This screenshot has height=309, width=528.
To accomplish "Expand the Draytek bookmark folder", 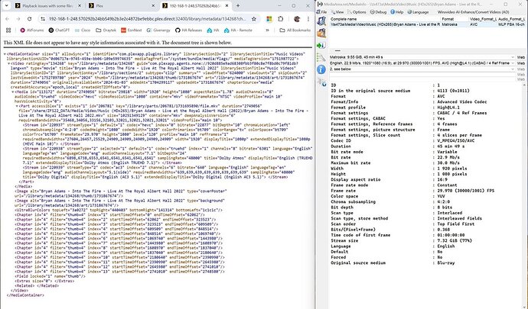I will click(106, 31).
